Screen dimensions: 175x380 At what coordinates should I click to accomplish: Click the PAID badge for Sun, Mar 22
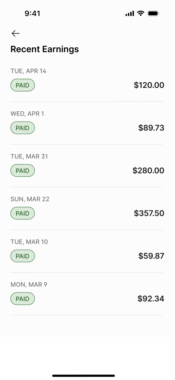coord(22,213)
